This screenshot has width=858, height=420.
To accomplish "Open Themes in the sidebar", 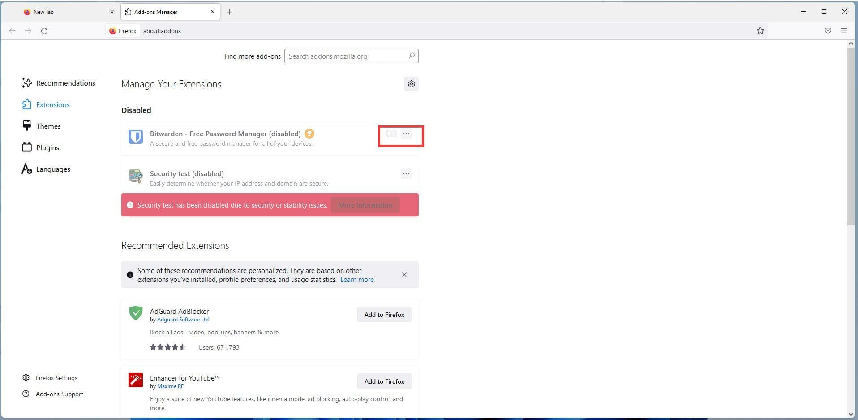I will (x=42, y=126).
